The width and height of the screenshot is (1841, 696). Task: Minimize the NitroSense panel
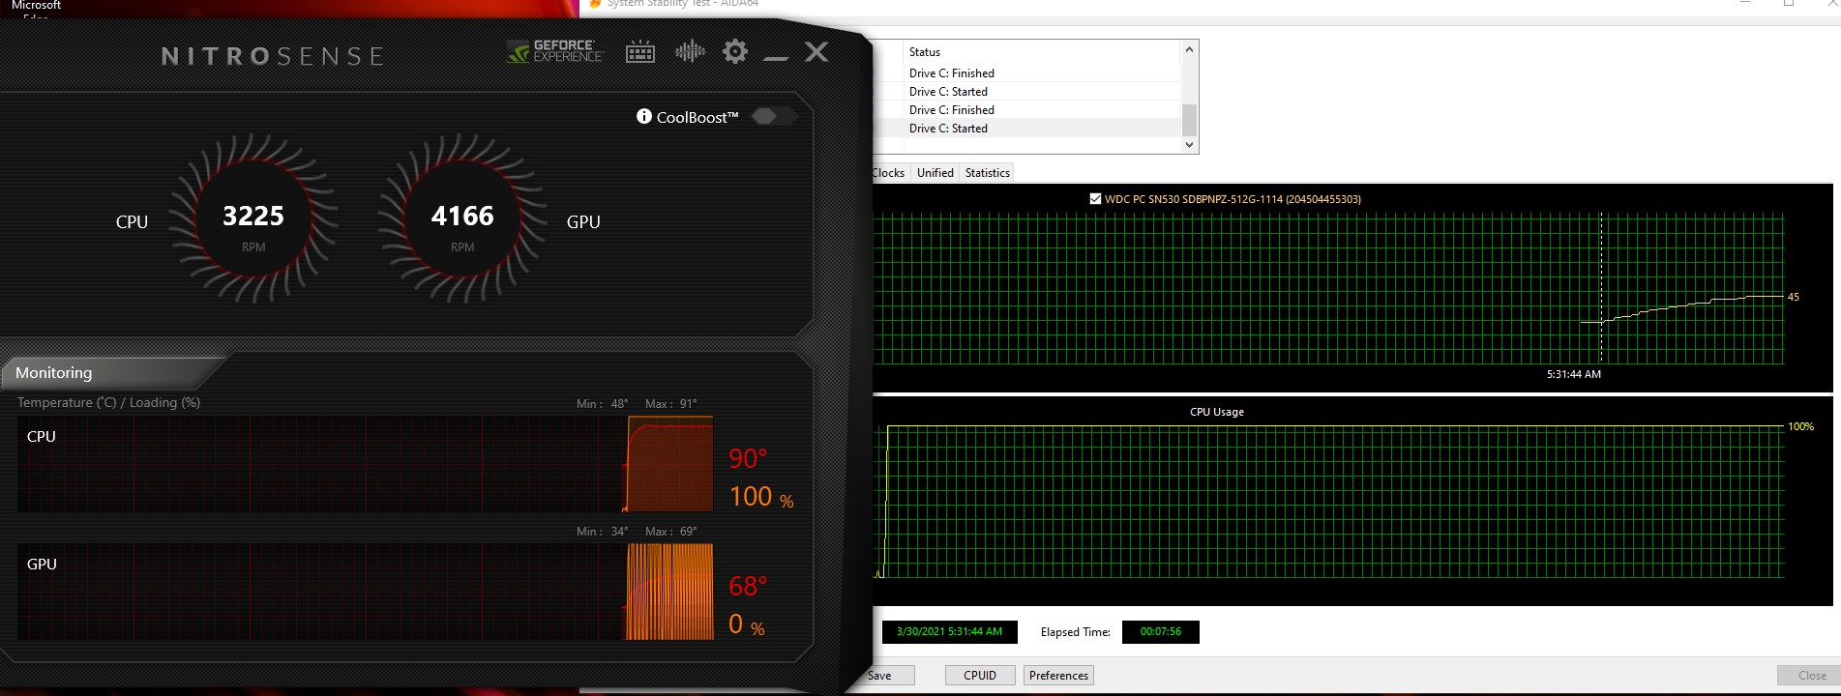776,56
